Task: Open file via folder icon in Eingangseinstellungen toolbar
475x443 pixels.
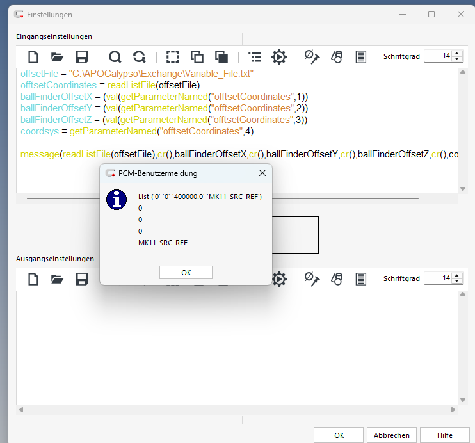Action: pos(58,57)
